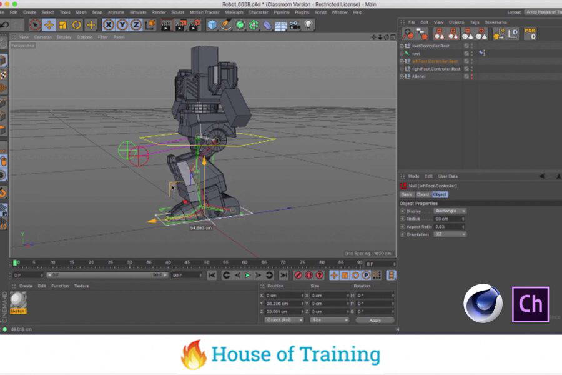Open the Help menu
This screenshot has height=375, width=562.
pos(358,12)
